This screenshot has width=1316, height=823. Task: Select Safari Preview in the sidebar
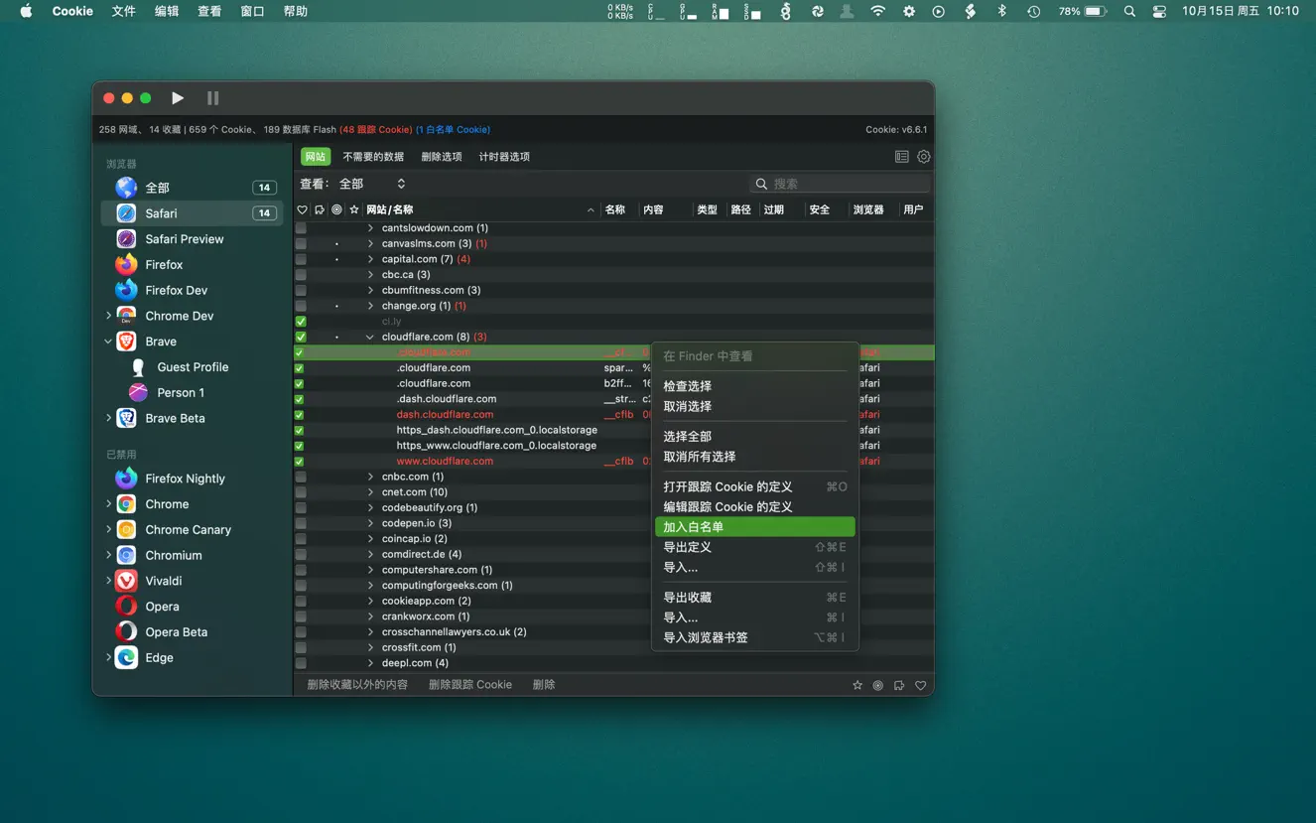[x=185, y=239]
